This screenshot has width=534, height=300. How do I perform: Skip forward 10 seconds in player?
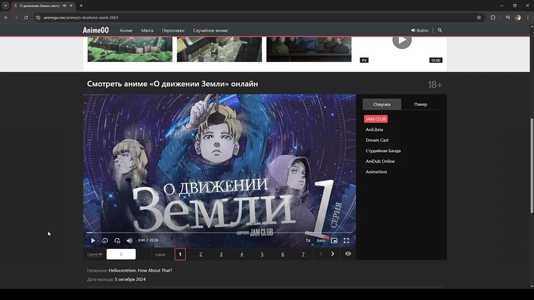tap(117, 240)
